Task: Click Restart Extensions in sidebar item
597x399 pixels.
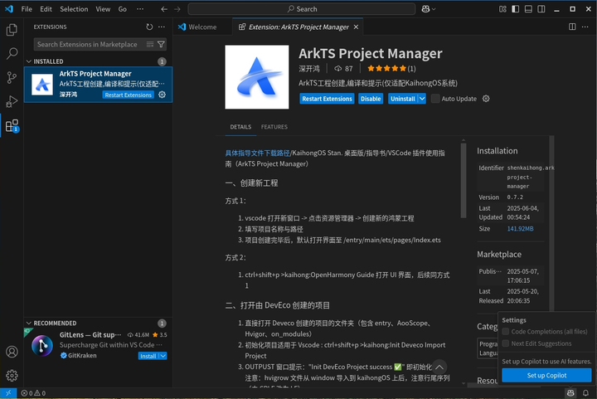Action: [128, 95]
